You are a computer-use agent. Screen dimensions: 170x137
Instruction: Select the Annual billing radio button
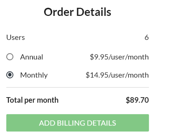[10, 57]
